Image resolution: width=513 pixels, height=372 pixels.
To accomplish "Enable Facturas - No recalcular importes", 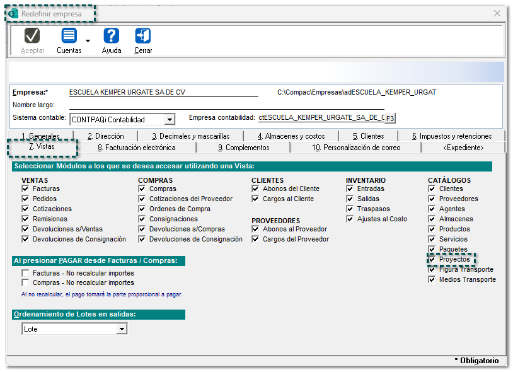I will [x=26, y=273].
